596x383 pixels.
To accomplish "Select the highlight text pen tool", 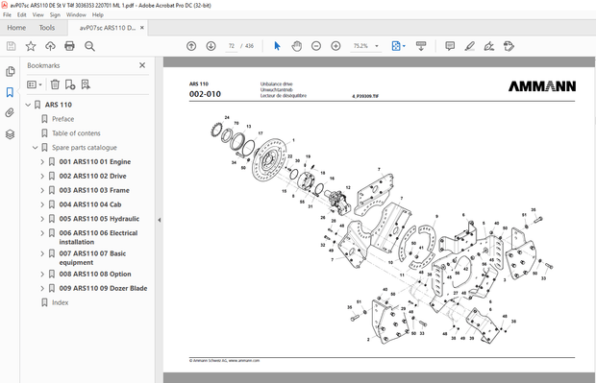I will pyautogui.click(x=470, y=46).
